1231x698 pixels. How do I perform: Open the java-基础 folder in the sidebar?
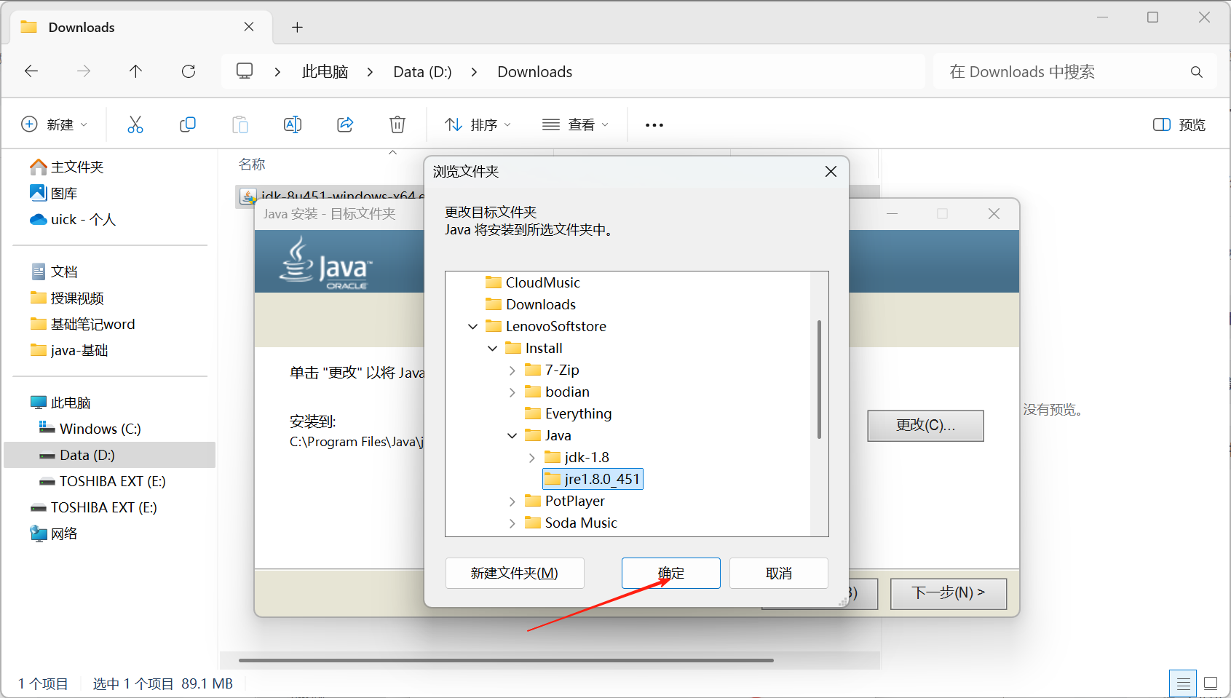pos(69,350)
